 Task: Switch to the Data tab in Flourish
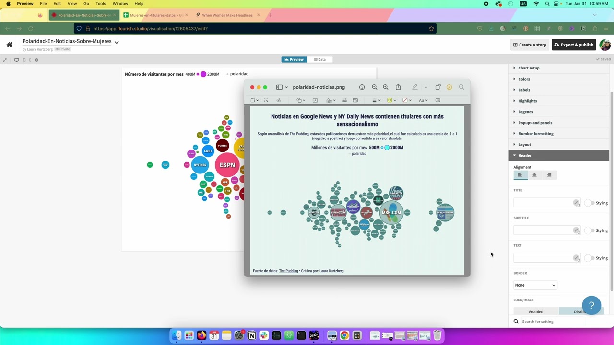pyautogui.click(x=319, y=60)
